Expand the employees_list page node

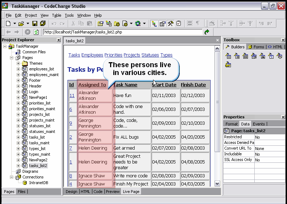click(18, 69)
